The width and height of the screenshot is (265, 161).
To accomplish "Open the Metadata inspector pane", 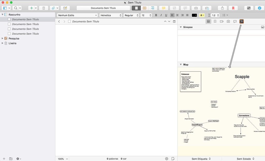I will coord(222,21).
